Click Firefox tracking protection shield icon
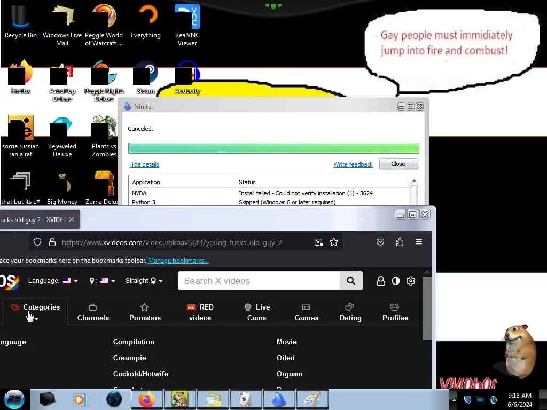 click(37, 242)
